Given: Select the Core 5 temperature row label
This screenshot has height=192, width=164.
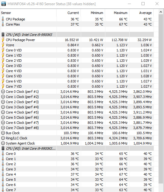Looking at the screenshot, I should pyautogui.click(x=11, y=180).
